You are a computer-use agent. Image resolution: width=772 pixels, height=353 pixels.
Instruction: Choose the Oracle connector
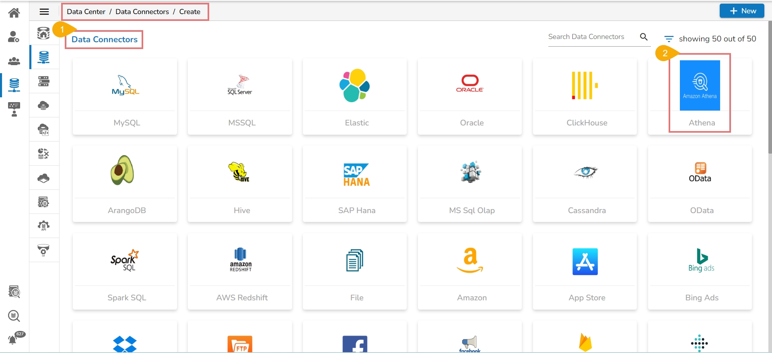tap(470, 96)
